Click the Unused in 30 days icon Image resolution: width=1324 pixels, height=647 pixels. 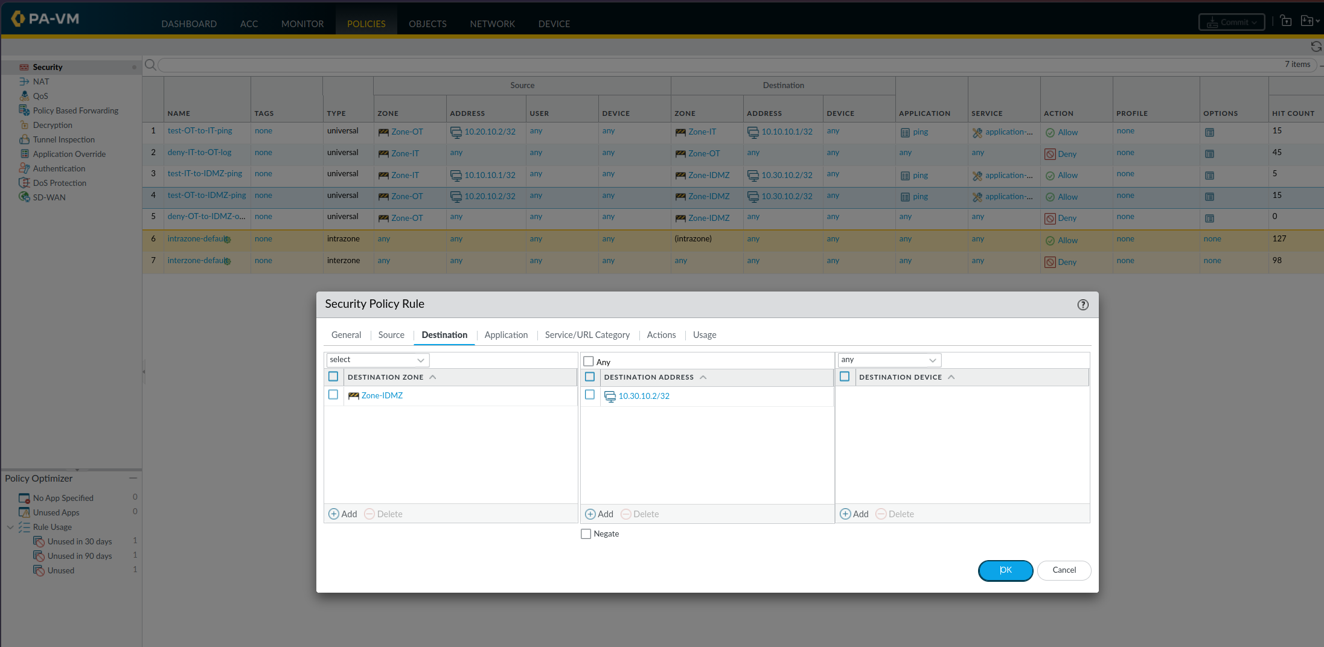[x=39, y=541]
